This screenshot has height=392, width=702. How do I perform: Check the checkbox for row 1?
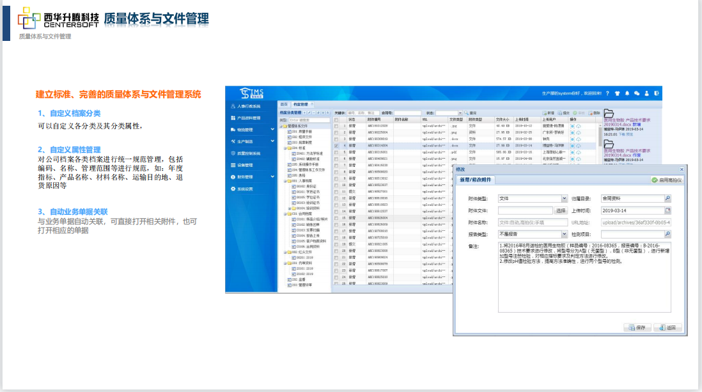pyautogui.click(x=337, y=126)
